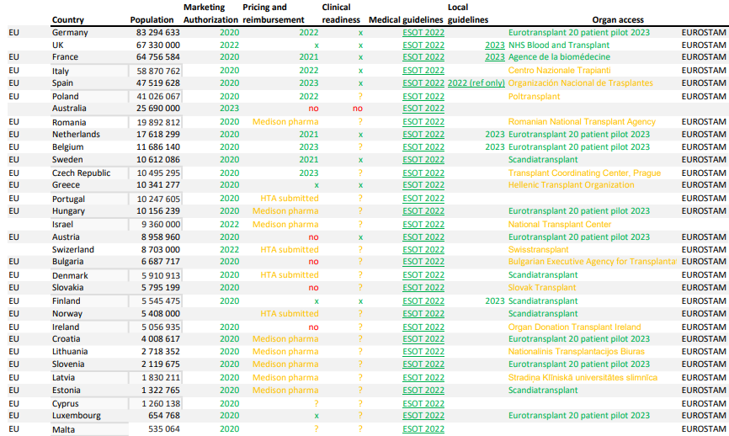The width and height of the screenshot is (729, 436).
Task: Open the 2023 local guidelines link for UK
Action: (495, 45)
